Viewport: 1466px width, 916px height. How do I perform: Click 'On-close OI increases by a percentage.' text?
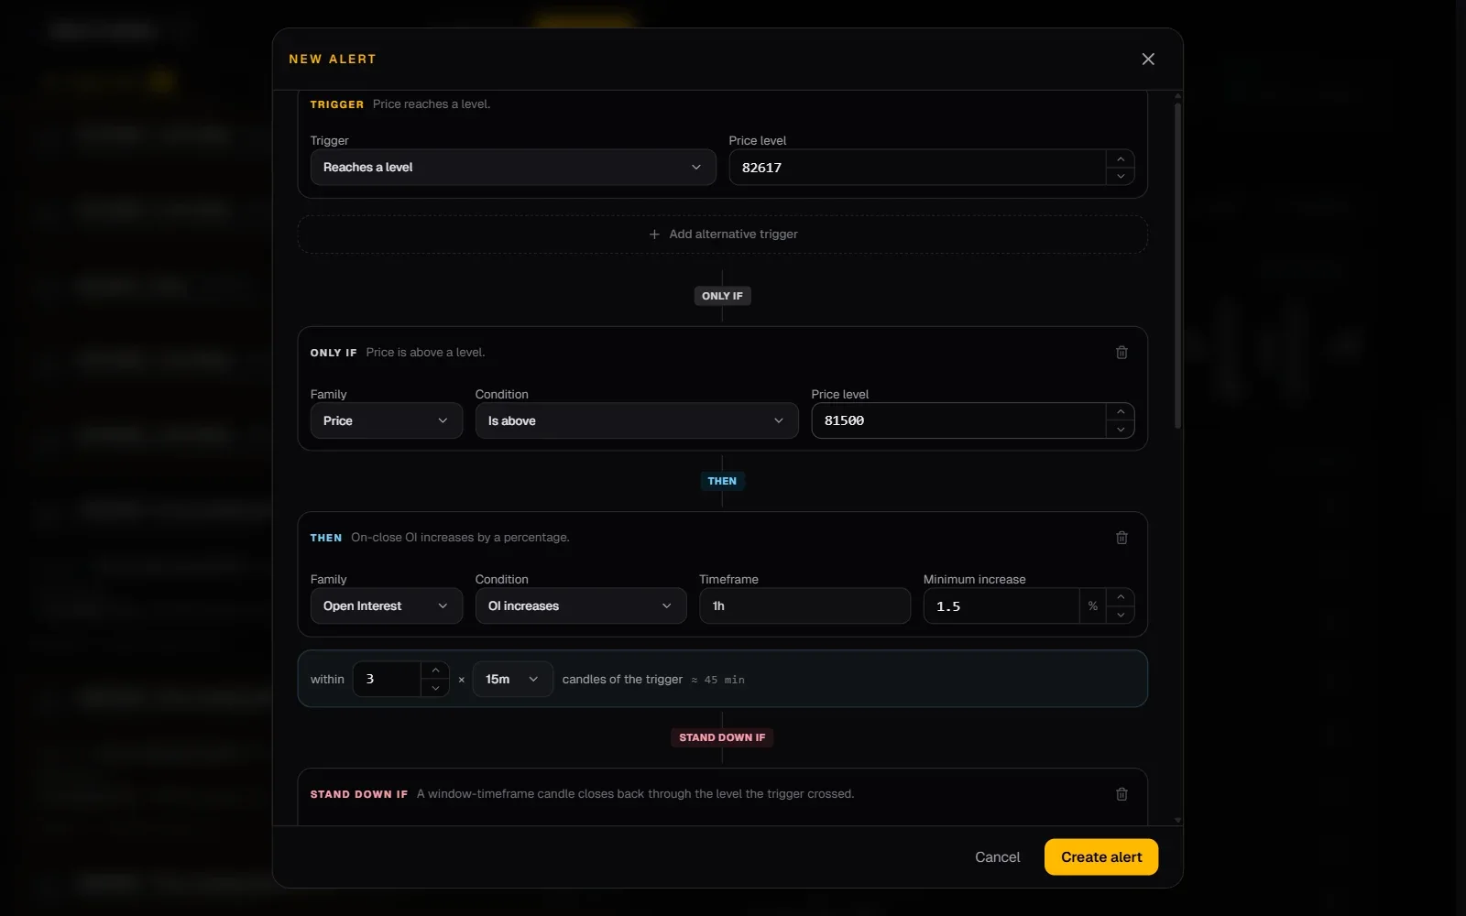(x=460, y=538)
